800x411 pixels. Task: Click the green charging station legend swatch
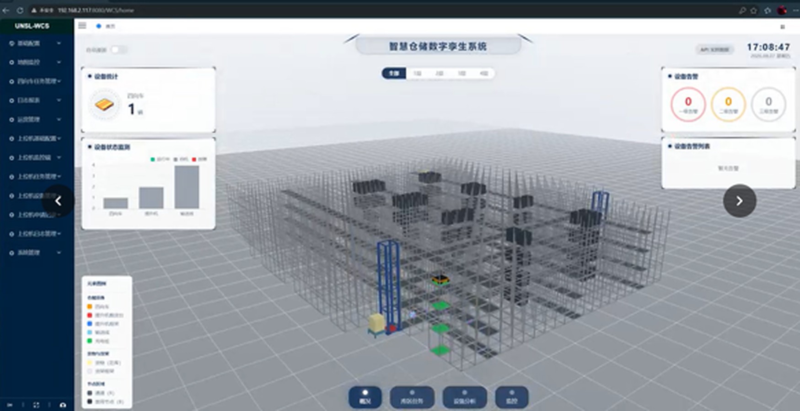[x=90, y=341]
